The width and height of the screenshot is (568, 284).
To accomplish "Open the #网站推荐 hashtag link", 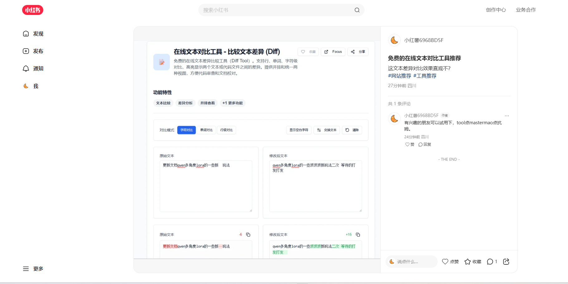I will 399,76.
